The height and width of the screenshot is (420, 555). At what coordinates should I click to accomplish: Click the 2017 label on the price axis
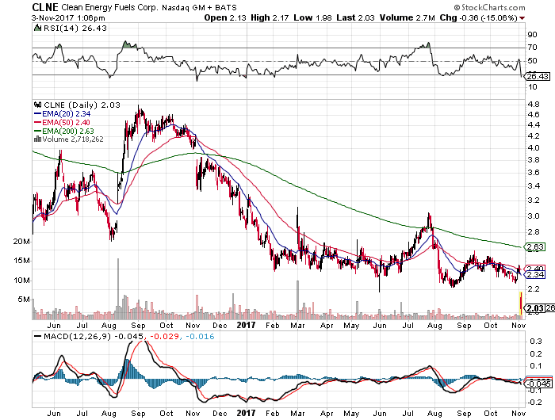pos(246,325)
